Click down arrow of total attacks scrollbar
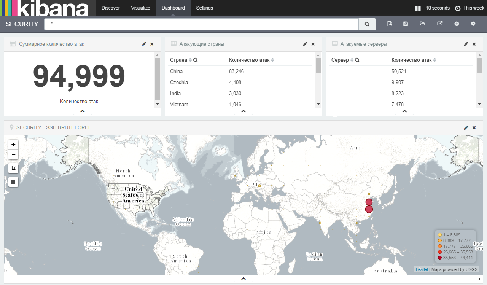This screenshot has width=487, height=285. click(158, 104)
